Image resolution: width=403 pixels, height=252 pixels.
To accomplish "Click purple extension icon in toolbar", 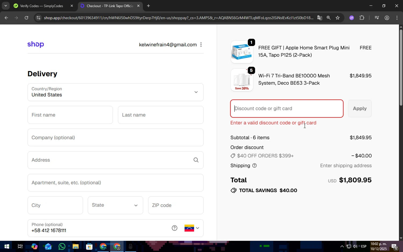I will pyautogui.click(x=351, y=18).
